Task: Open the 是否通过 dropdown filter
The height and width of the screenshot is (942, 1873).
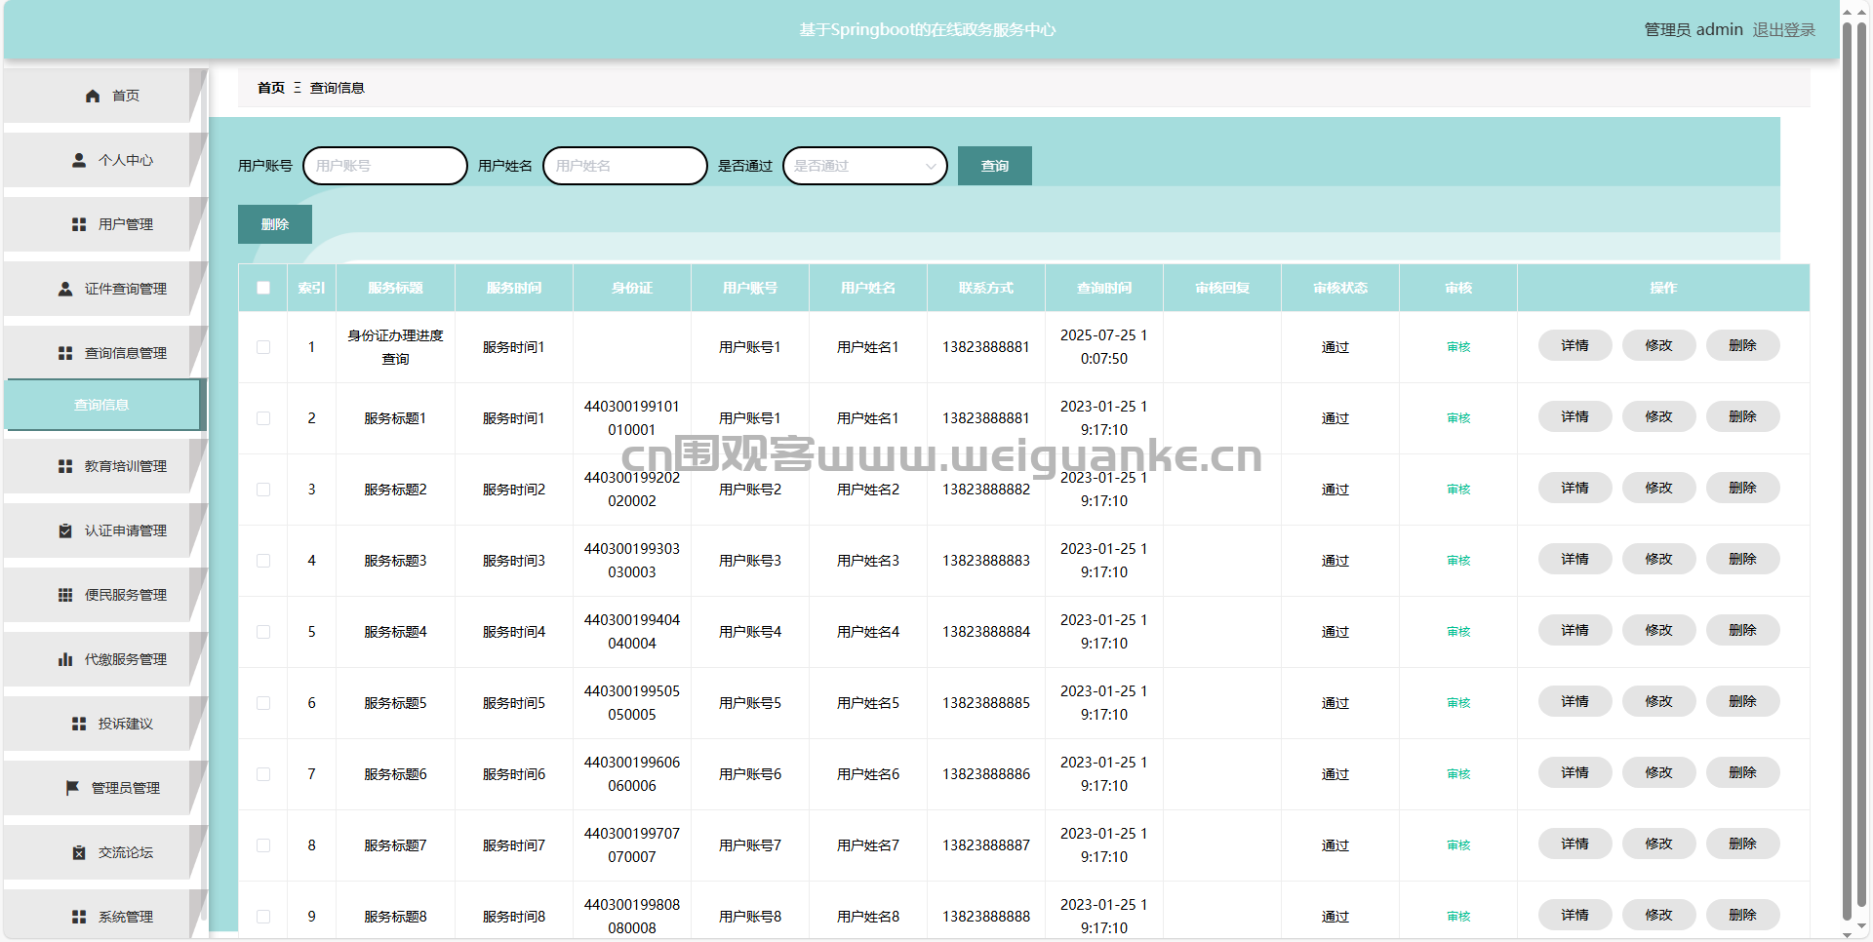Action: [x=864, y=166]
